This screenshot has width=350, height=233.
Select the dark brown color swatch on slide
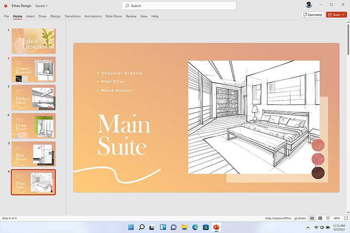(318, 172)
